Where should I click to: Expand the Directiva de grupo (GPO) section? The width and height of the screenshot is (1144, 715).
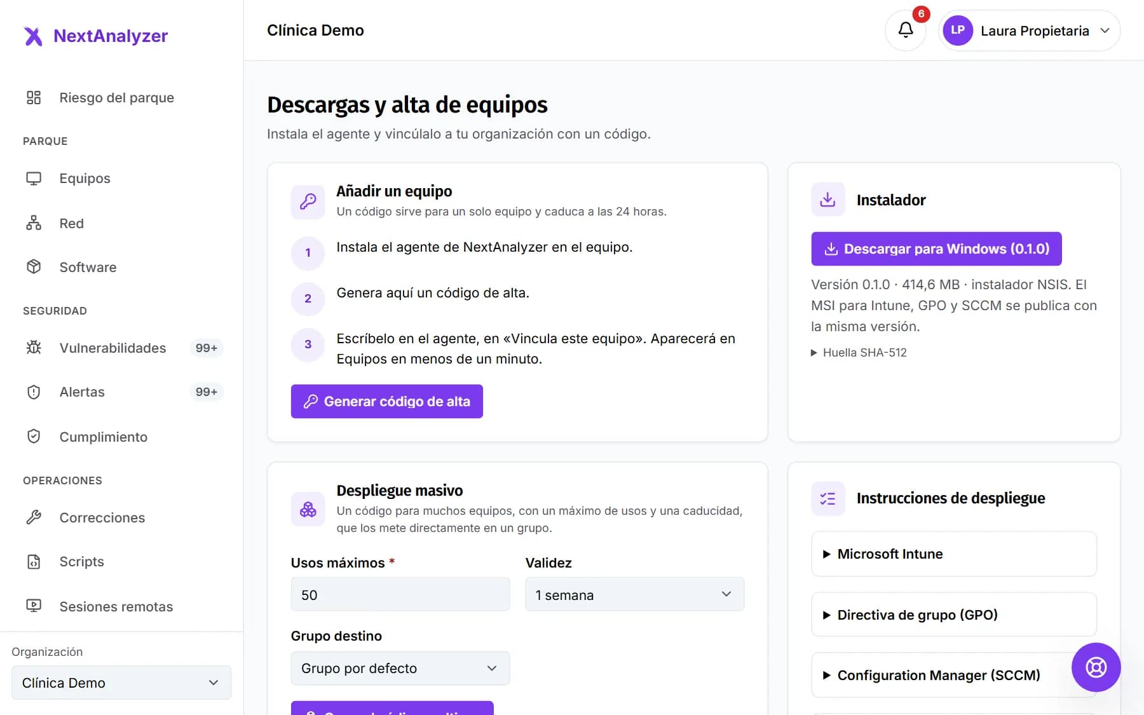(x=954, y=615)
